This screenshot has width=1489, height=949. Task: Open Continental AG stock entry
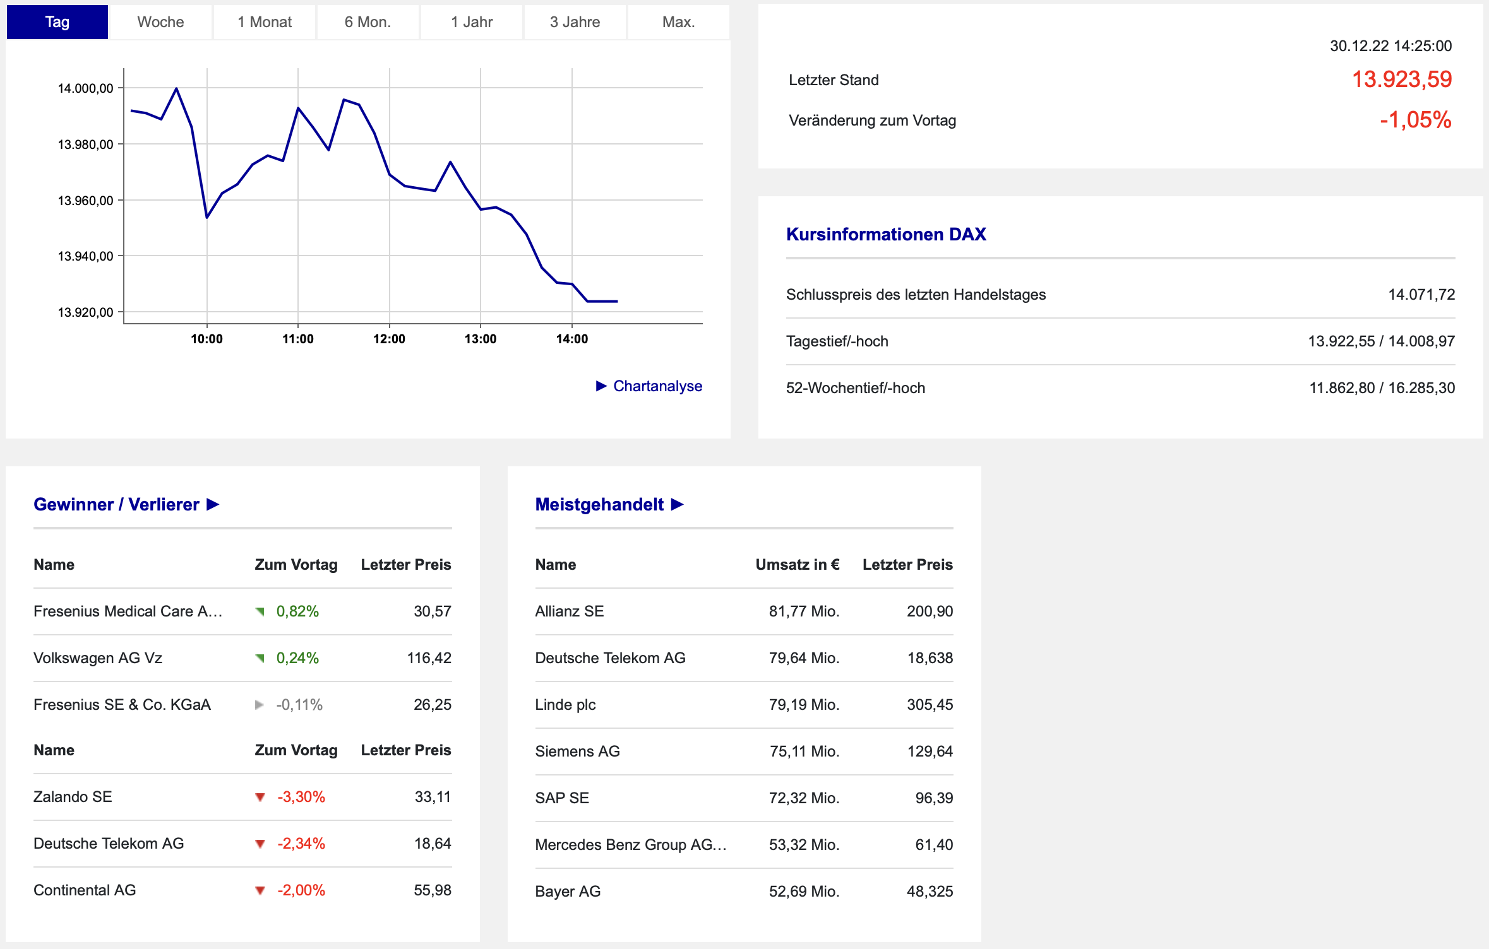[x=85, y=890]
